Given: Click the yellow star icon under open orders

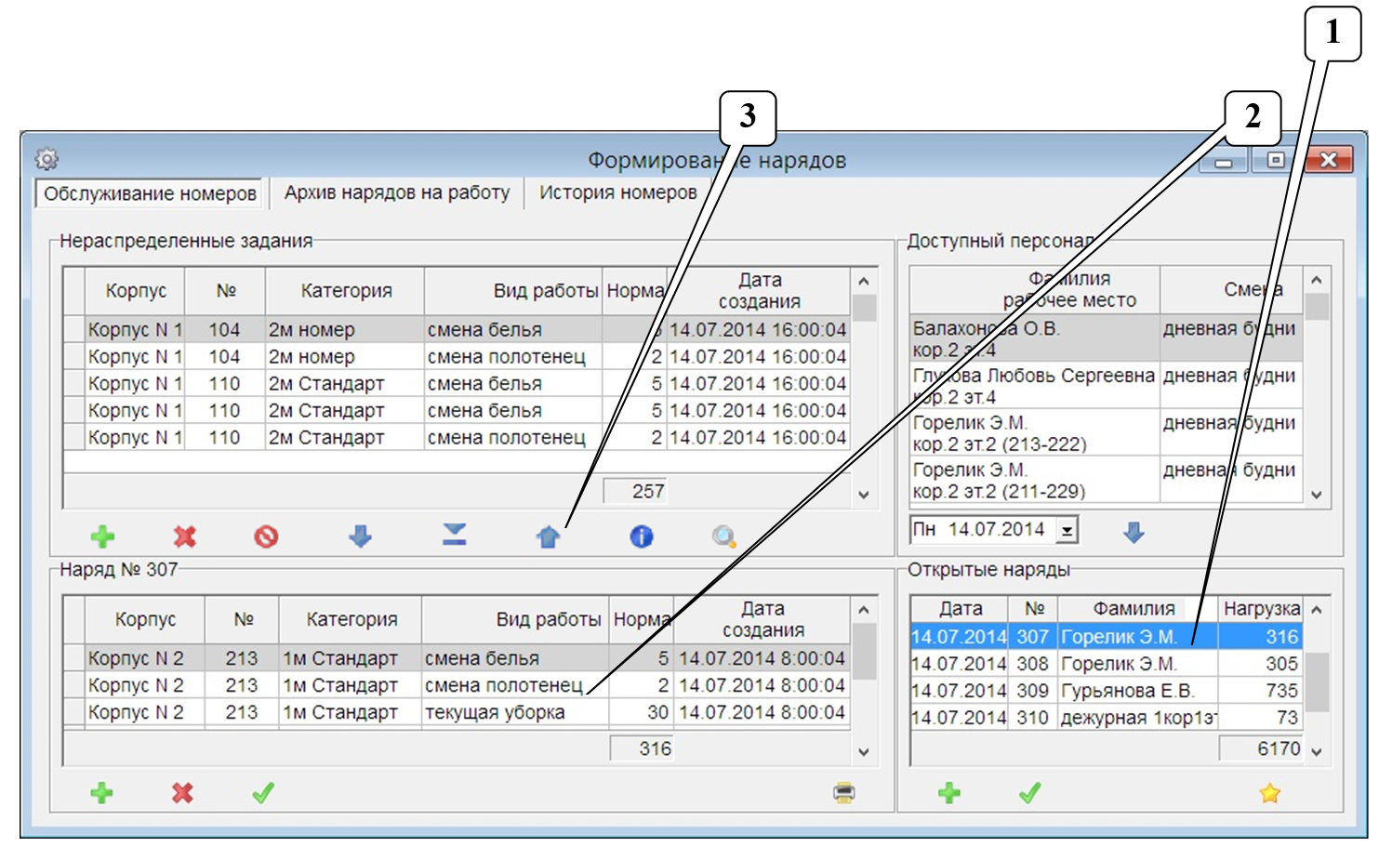Looking at the screenshot, I should [1269, 793].
